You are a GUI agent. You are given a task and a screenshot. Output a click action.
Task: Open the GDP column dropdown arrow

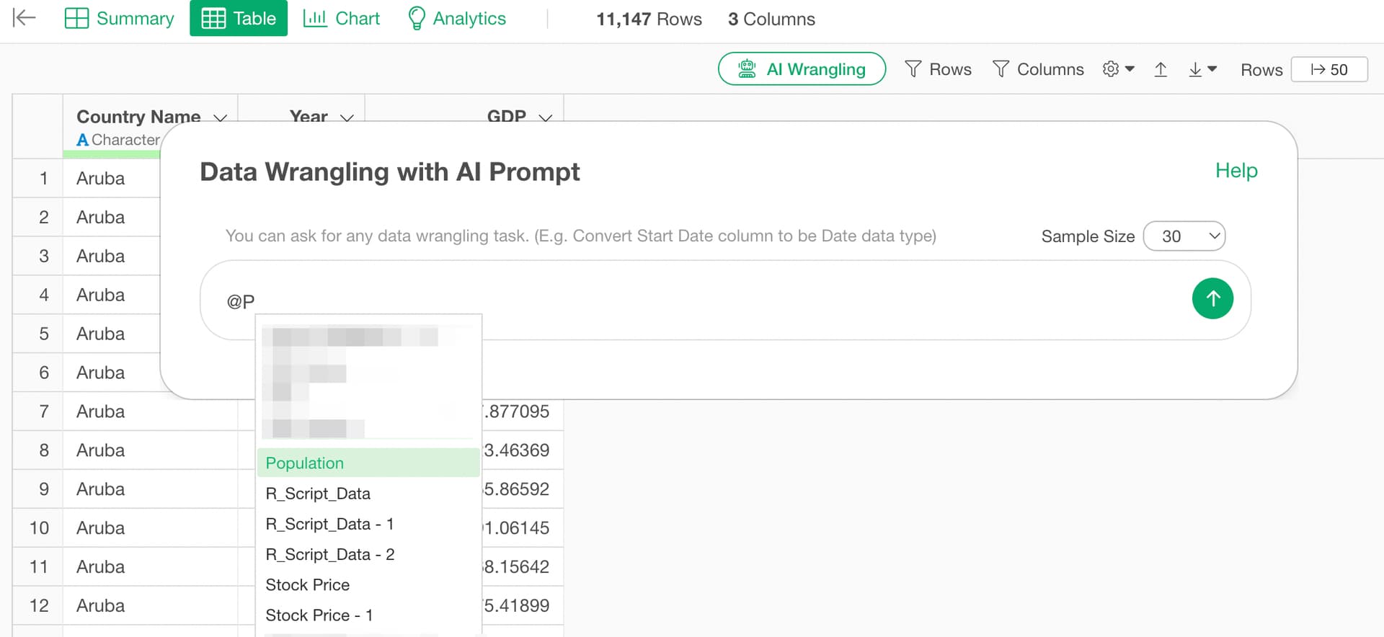tap(546, 117)
